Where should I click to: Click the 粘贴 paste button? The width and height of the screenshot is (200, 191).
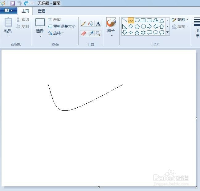[x=8, y=25]
